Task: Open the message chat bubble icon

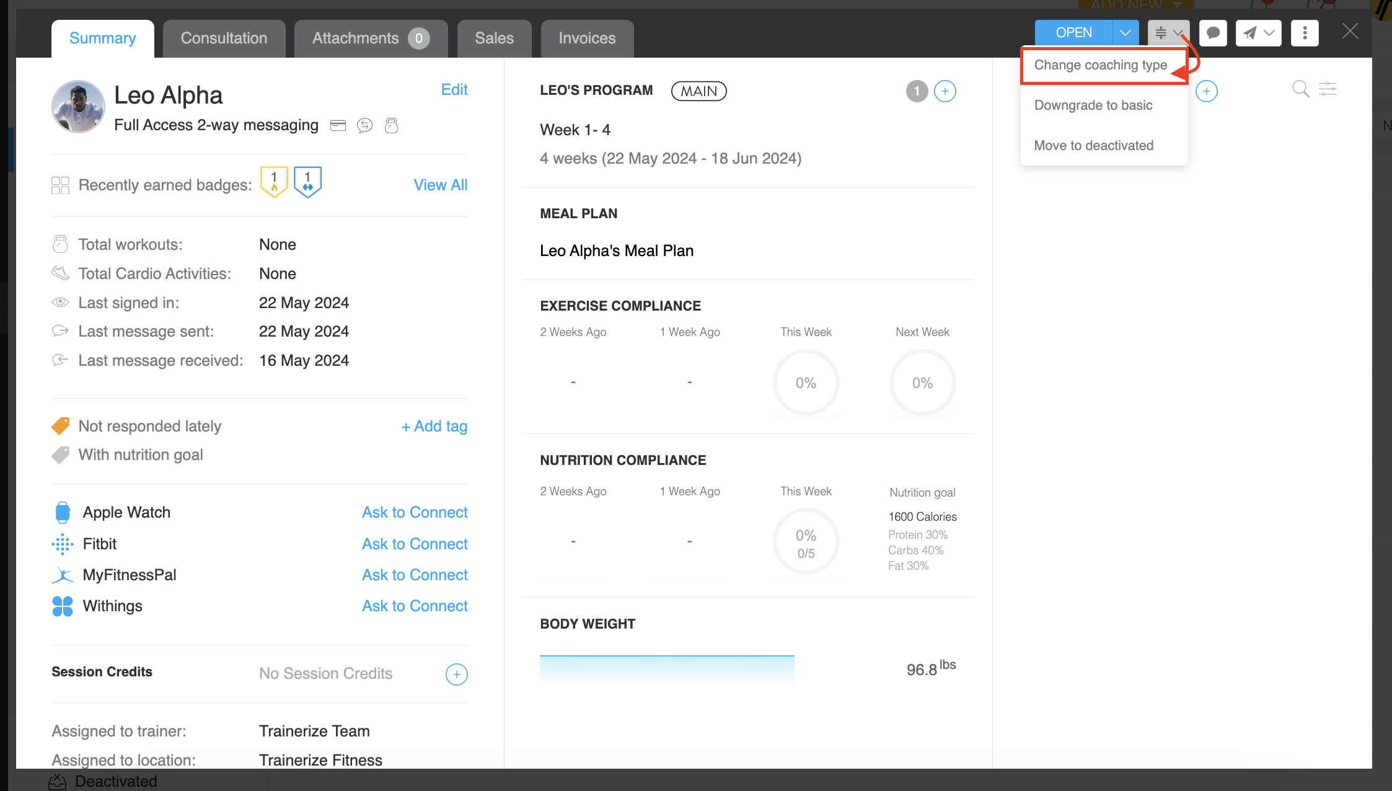Action: pyautogui.click(x=1213, y=33)
